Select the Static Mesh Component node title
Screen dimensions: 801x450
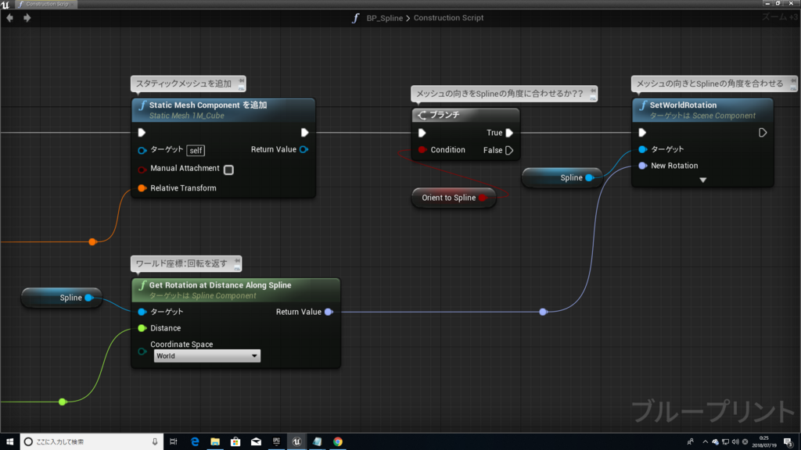tap(208, 105)
